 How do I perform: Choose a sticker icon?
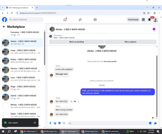(60, 123)
